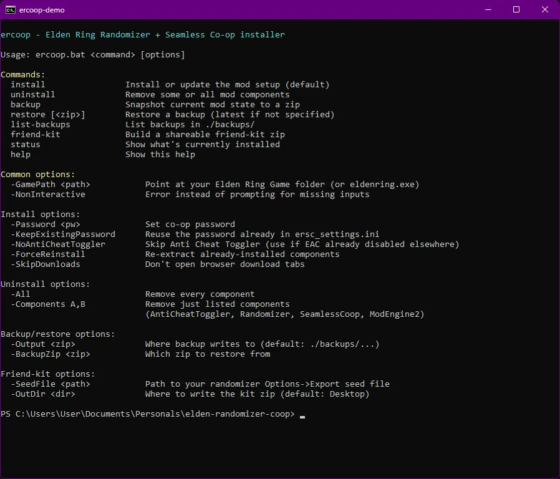Screen dimensions: 560x479
Task: Click 'Remove some or all mod components'
Action: [x=208, y=95]
